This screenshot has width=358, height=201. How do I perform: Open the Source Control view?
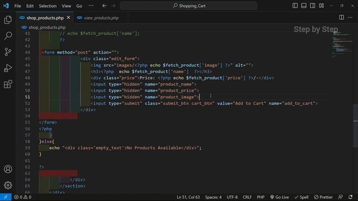click(x=8, y=52)
